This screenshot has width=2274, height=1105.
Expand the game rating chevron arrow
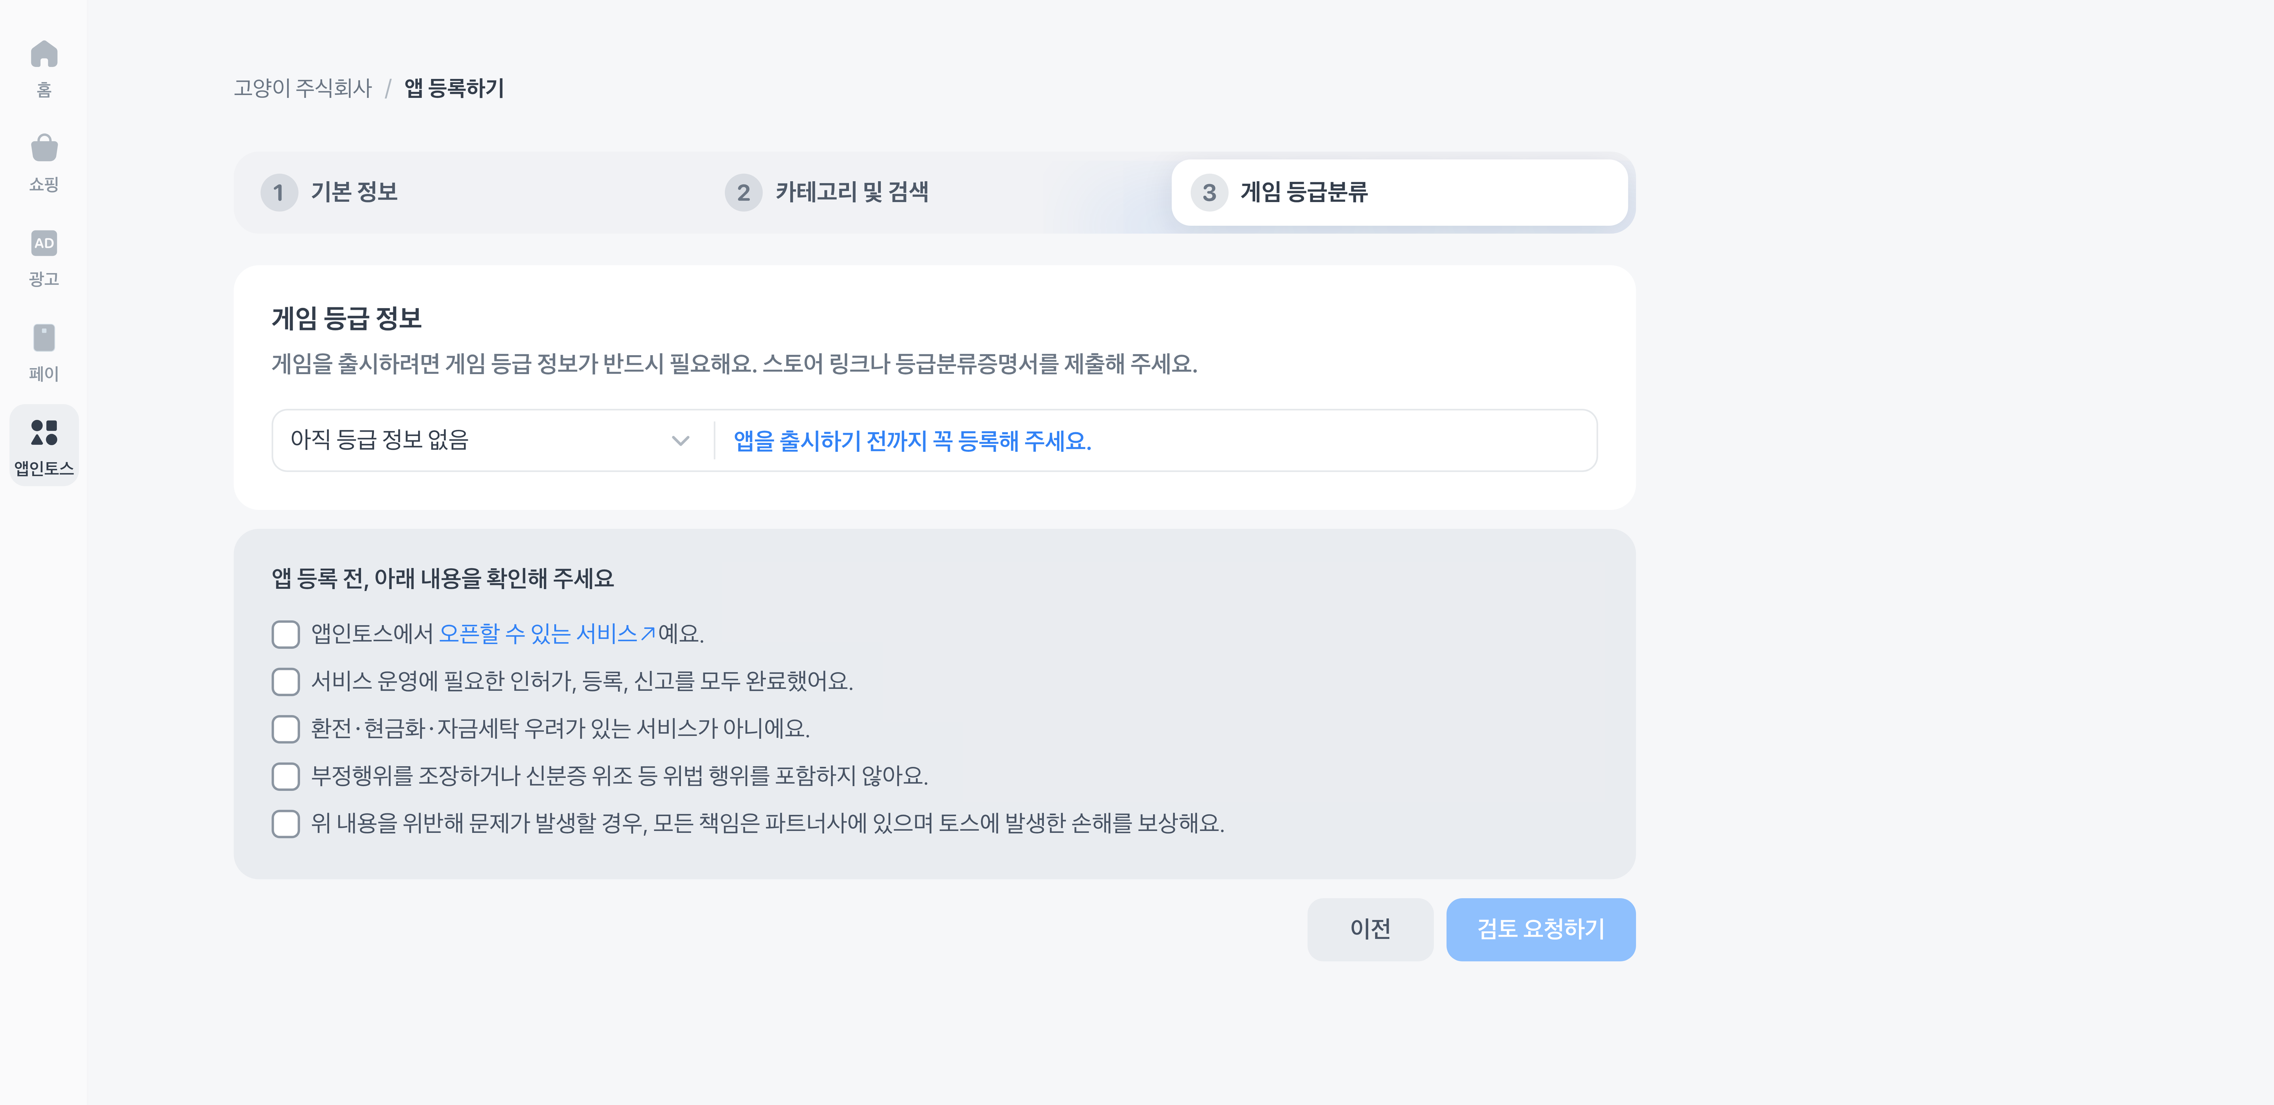[680, 440]
